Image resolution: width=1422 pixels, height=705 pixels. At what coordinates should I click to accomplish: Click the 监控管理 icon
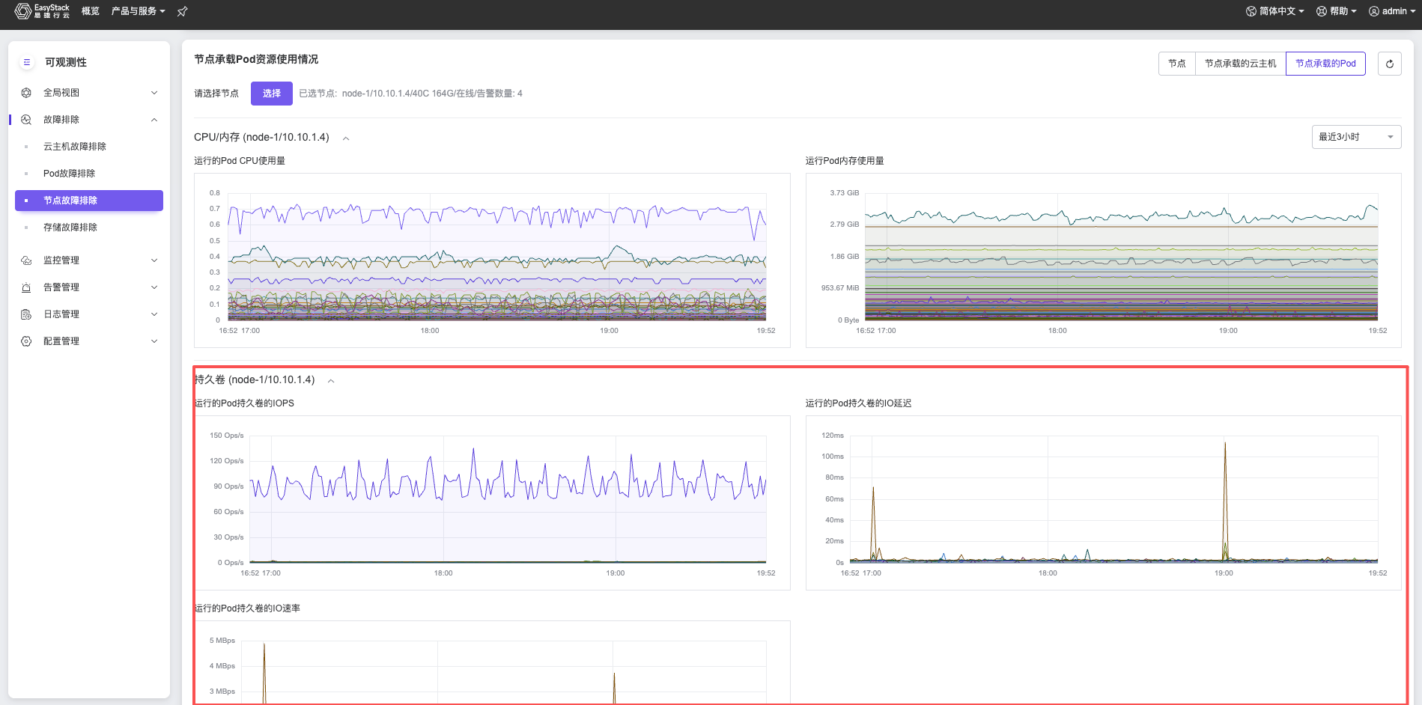pos(26,260)
